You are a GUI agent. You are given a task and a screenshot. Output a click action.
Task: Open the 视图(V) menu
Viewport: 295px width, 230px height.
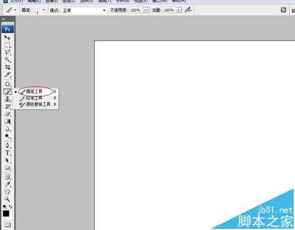coord(141,1)
